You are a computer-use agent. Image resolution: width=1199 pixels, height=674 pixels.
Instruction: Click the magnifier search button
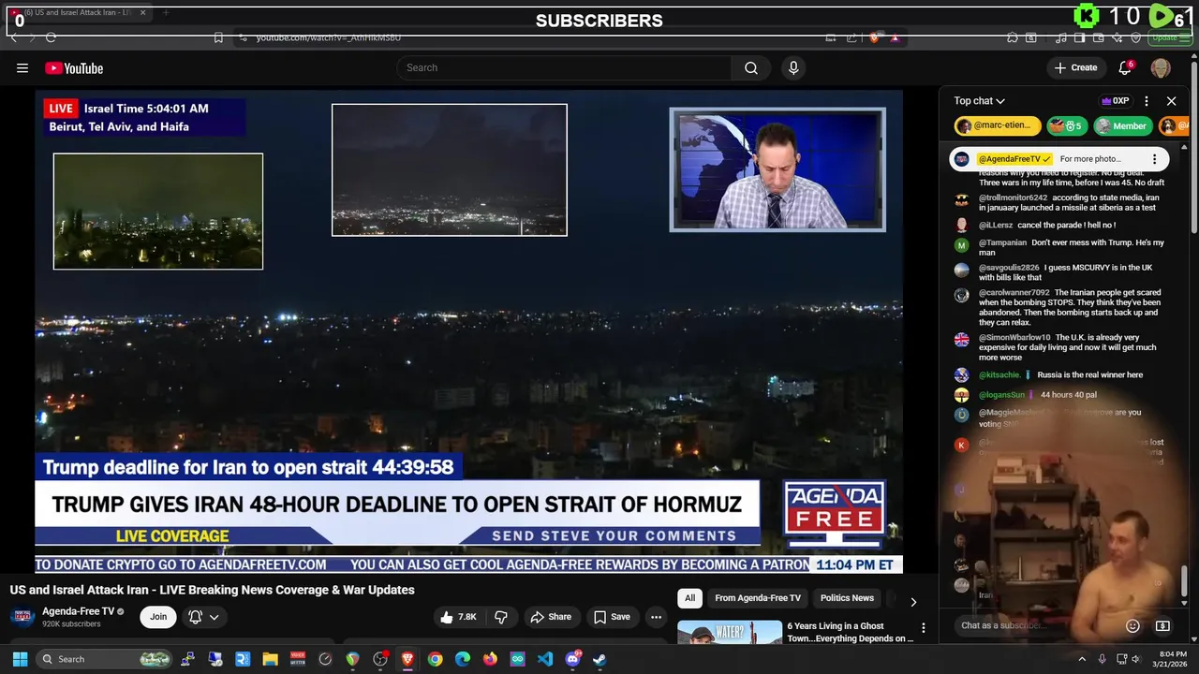point(751,67)
